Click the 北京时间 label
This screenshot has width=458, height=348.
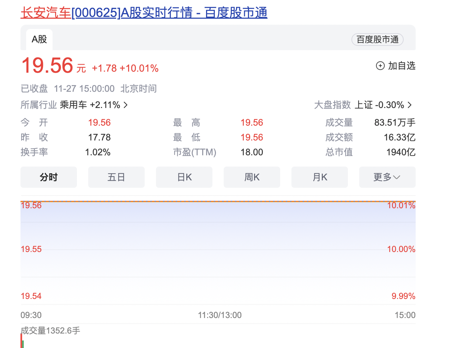tap(139, 89)
